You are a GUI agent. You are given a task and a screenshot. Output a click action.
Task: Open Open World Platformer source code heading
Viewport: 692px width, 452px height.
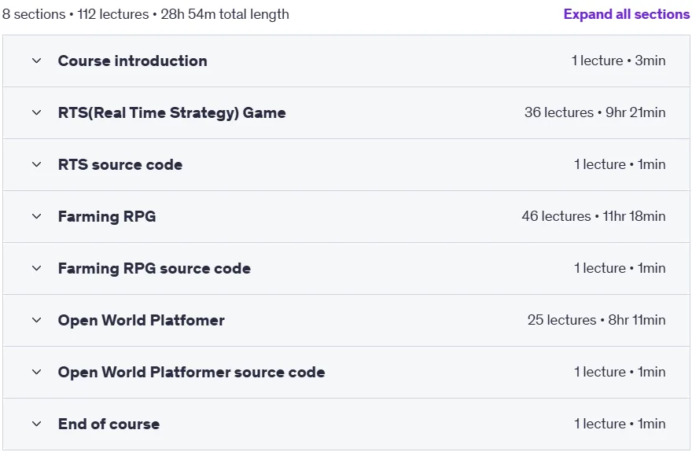pyautogui.click(x=191, y=372)
